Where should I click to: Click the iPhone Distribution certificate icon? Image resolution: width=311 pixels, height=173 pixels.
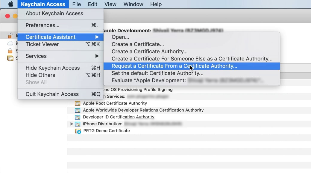78,124
